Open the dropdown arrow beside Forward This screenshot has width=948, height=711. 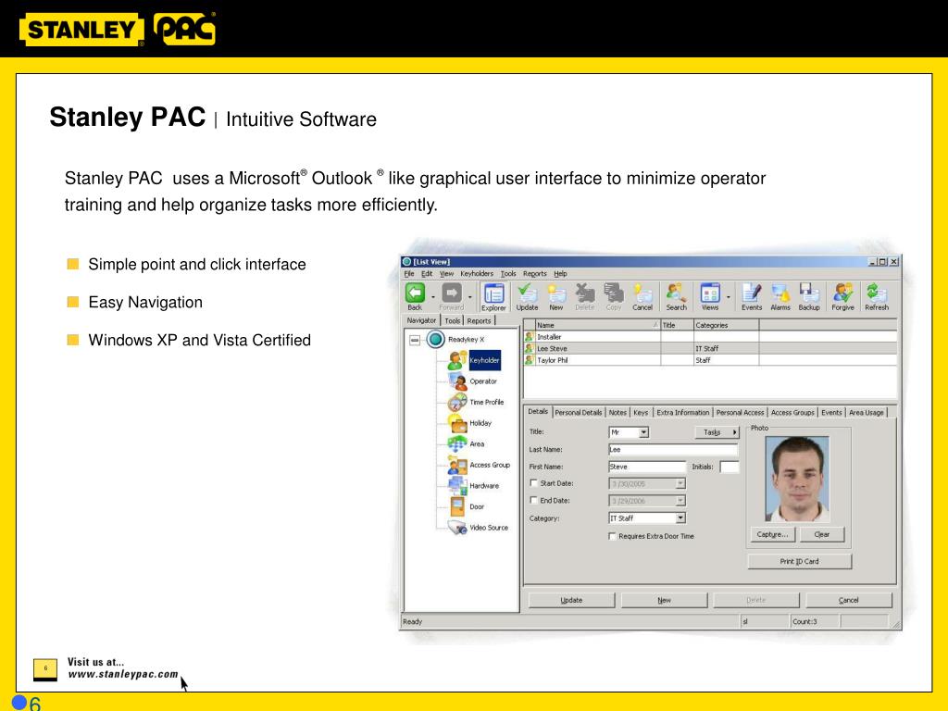pyautogui.click(x=469, y=297)
